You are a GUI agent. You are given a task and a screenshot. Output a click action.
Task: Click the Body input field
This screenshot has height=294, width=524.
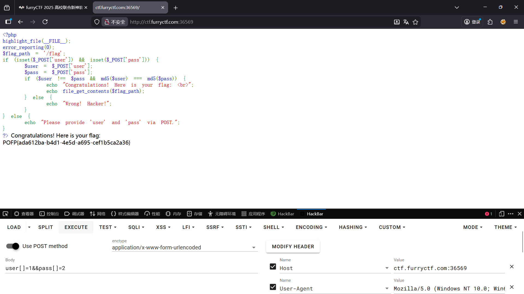point(131,268)
